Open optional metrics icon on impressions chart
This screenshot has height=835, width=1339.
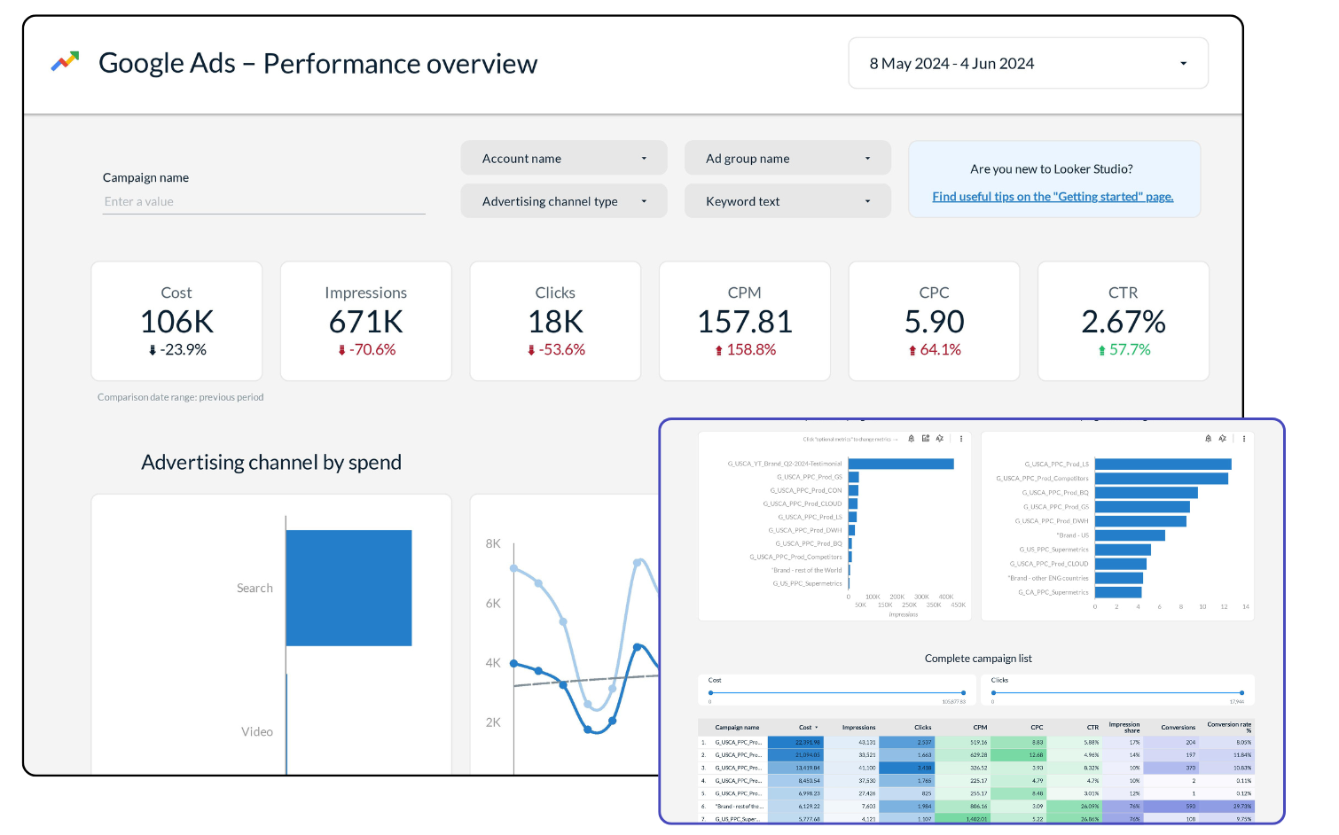[x=926, y=439]
